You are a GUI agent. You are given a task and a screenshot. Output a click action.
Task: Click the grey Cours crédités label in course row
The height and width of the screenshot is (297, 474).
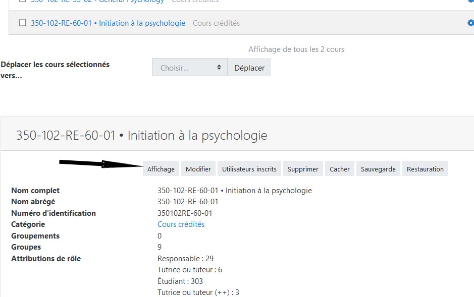216,23
